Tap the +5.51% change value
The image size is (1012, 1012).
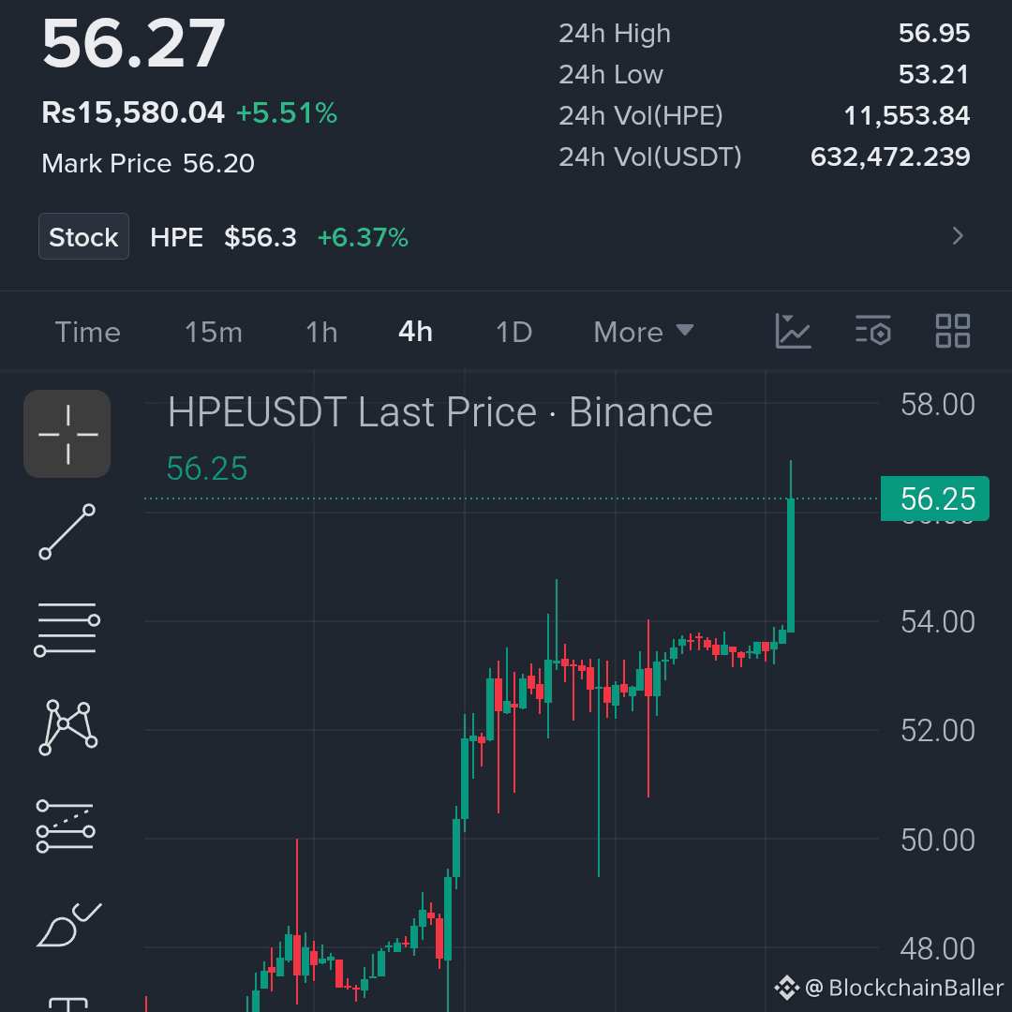[x=287, y=113]
